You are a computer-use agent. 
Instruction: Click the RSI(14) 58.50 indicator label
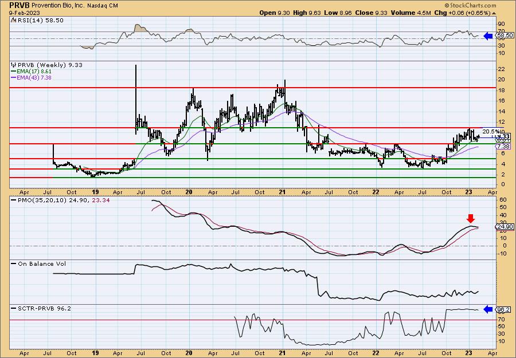click(x=40, y=20)
